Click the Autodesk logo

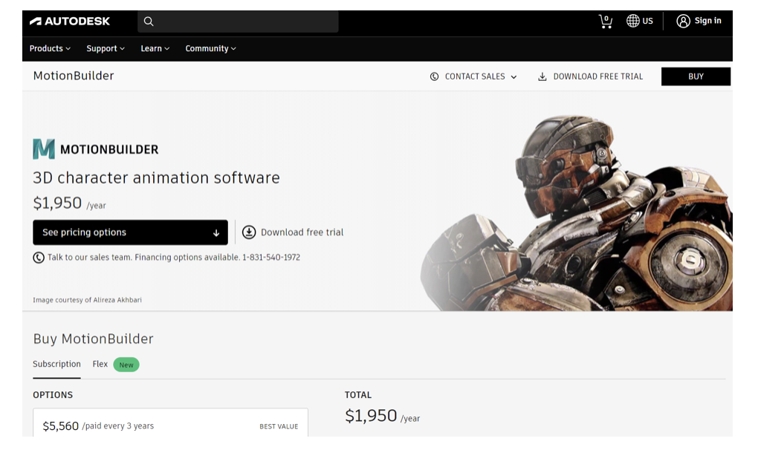click(69, 22)
